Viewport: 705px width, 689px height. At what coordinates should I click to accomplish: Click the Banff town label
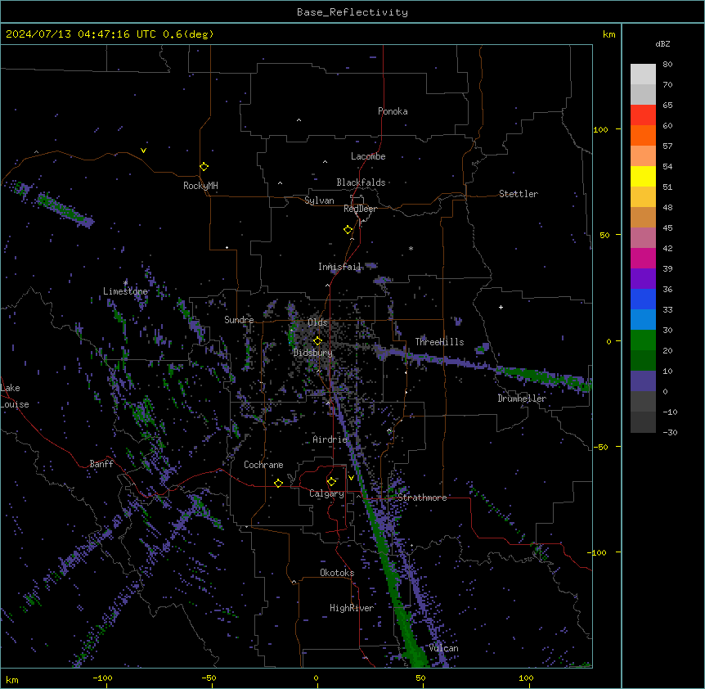point(101,464)
